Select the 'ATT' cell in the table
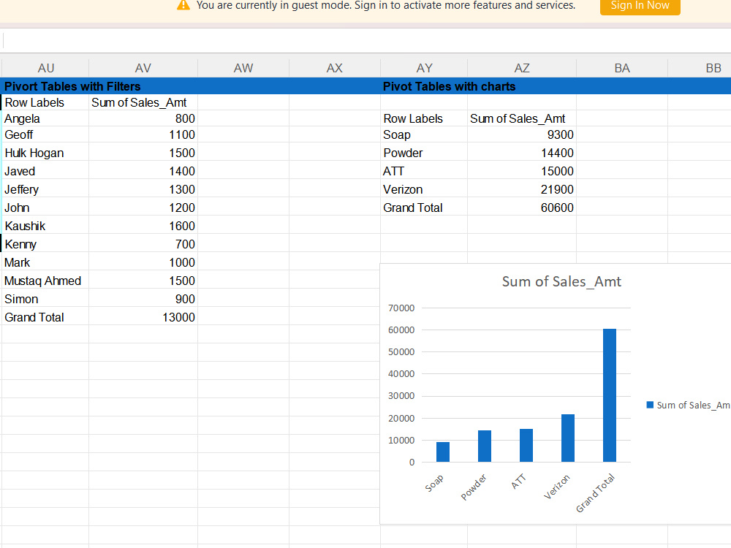Viewport: 731px width, 548px height. (424, 171)
